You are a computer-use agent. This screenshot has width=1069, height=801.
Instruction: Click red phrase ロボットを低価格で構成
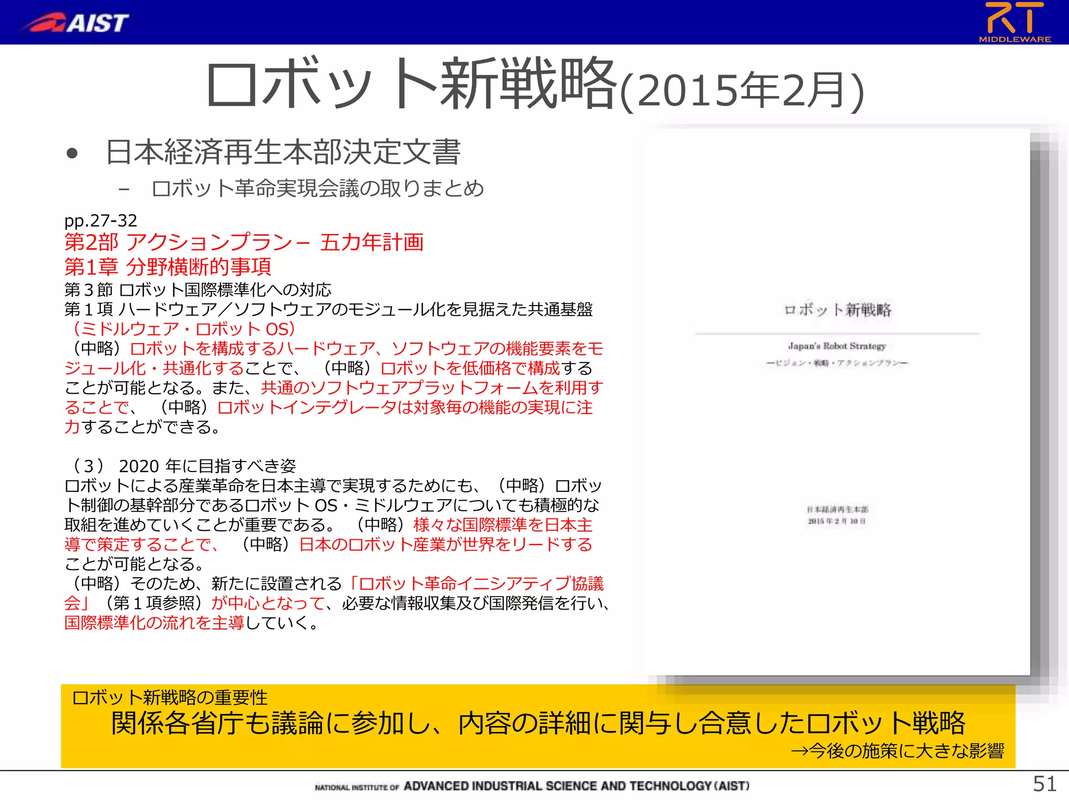[x=470, y=368]
